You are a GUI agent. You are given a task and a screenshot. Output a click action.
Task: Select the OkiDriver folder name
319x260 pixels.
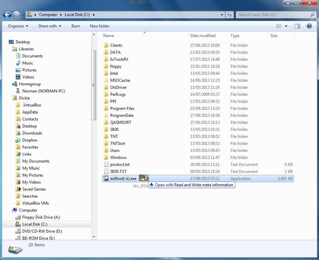tap(118, 87)
